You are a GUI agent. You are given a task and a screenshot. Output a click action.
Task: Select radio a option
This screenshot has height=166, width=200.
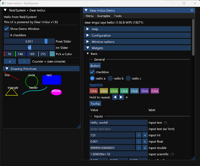point(92,78)
